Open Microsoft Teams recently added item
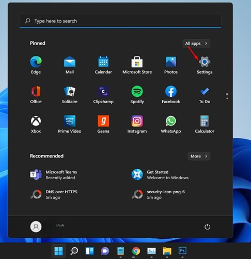This screenshot has width=251, height=259. tap(54, 175)
